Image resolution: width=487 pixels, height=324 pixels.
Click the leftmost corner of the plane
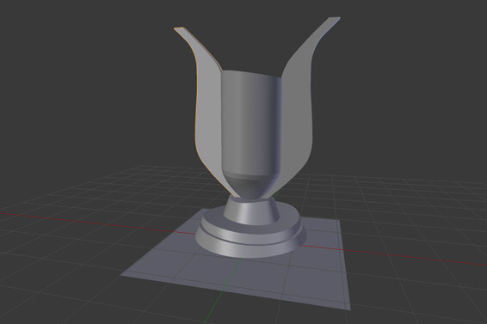click(x=122, y=275)
